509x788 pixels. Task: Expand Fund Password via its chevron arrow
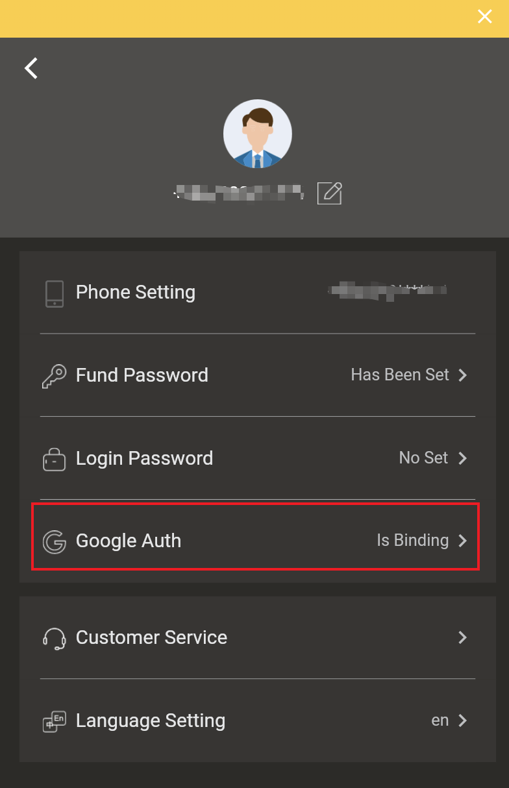463,375
